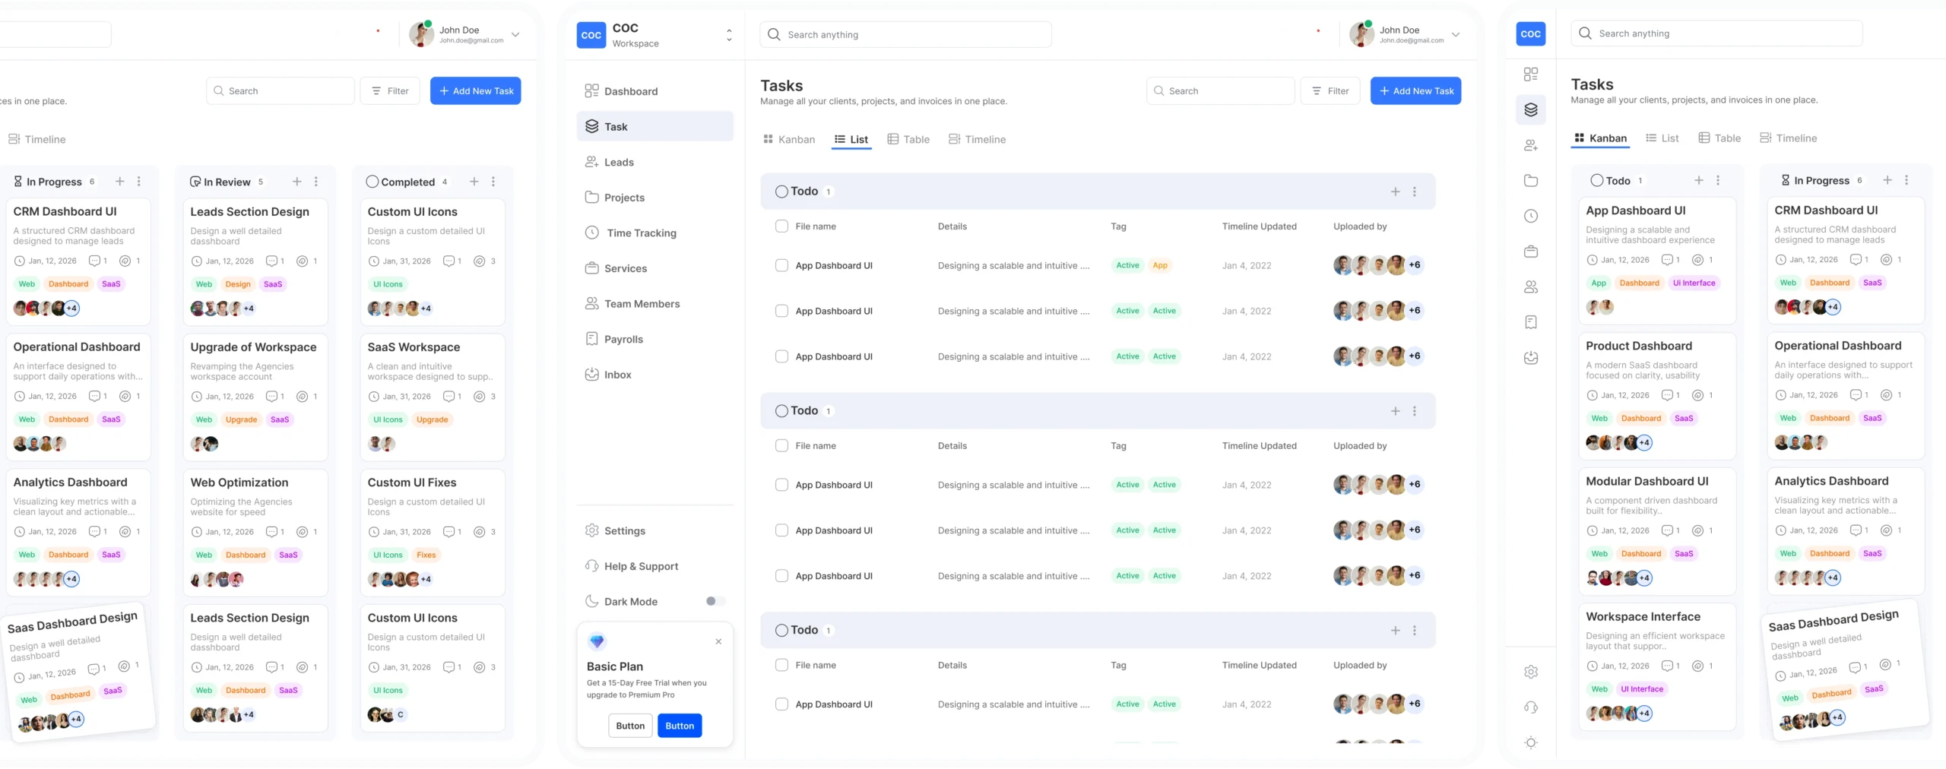Click plus icon in Completed column header
Image resolution: width=1946 pixels, height=769 pixels.
pos(474,182)
